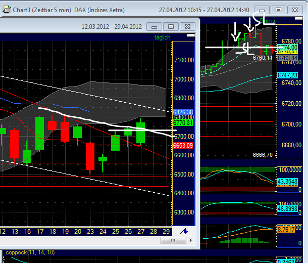Screen dimensions: 308x263
Task: Click the 46,8998 indicator value
Action: [x=288, y=209]
